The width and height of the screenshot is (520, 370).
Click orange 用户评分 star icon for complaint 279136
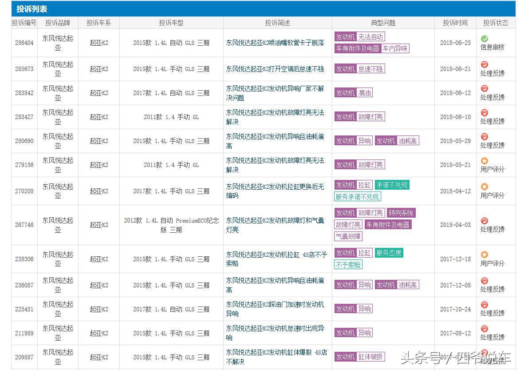[484, 161]
